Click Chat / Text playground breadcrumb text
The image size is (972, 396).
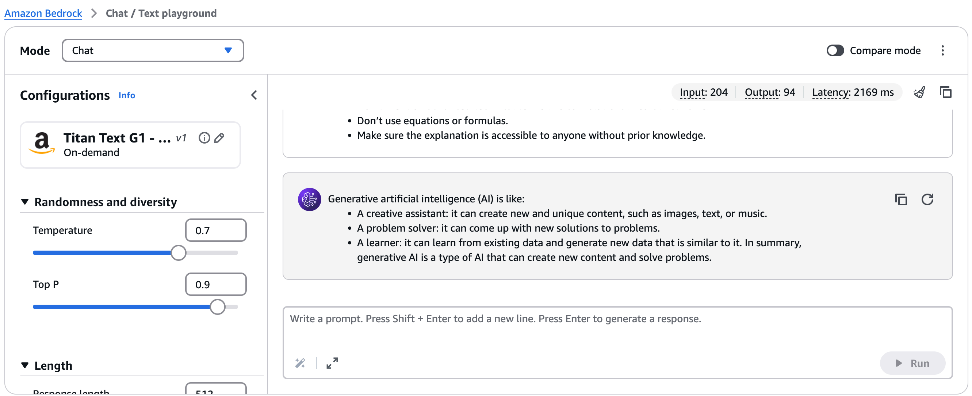click(x=161, y=13)
